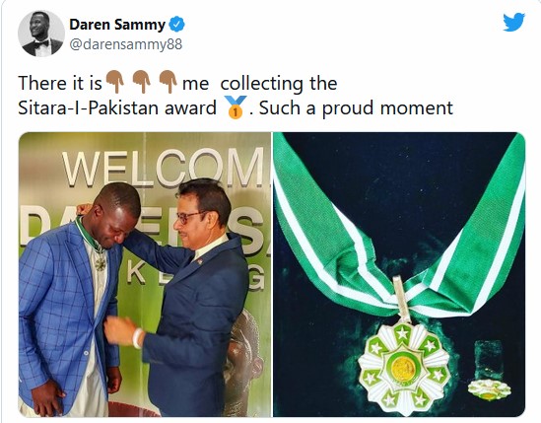
Task: Click the "Such a proud moment" text
Action: pos(356,107)
